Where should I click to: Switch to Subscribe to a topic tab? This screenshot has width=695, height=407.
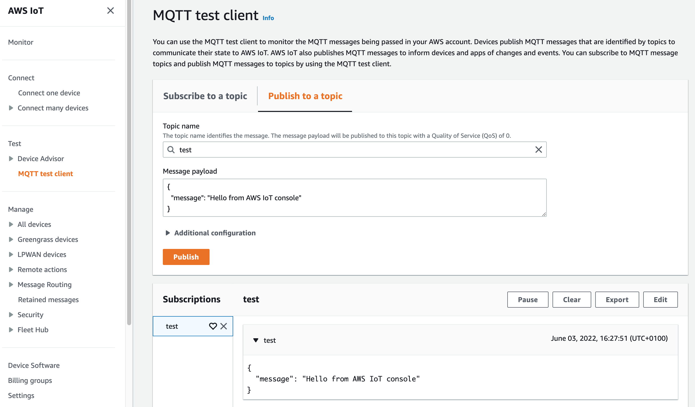[205, 96]
